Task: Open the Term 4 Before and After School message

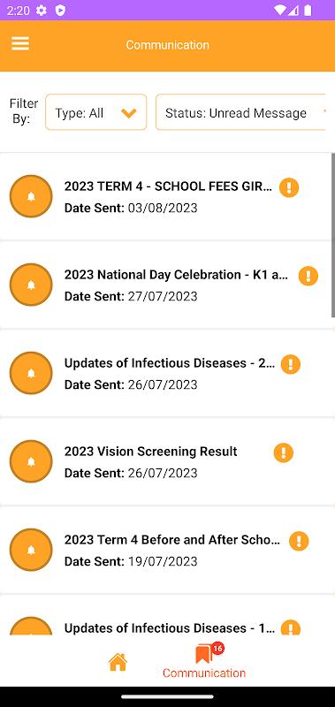Action: 166,550
